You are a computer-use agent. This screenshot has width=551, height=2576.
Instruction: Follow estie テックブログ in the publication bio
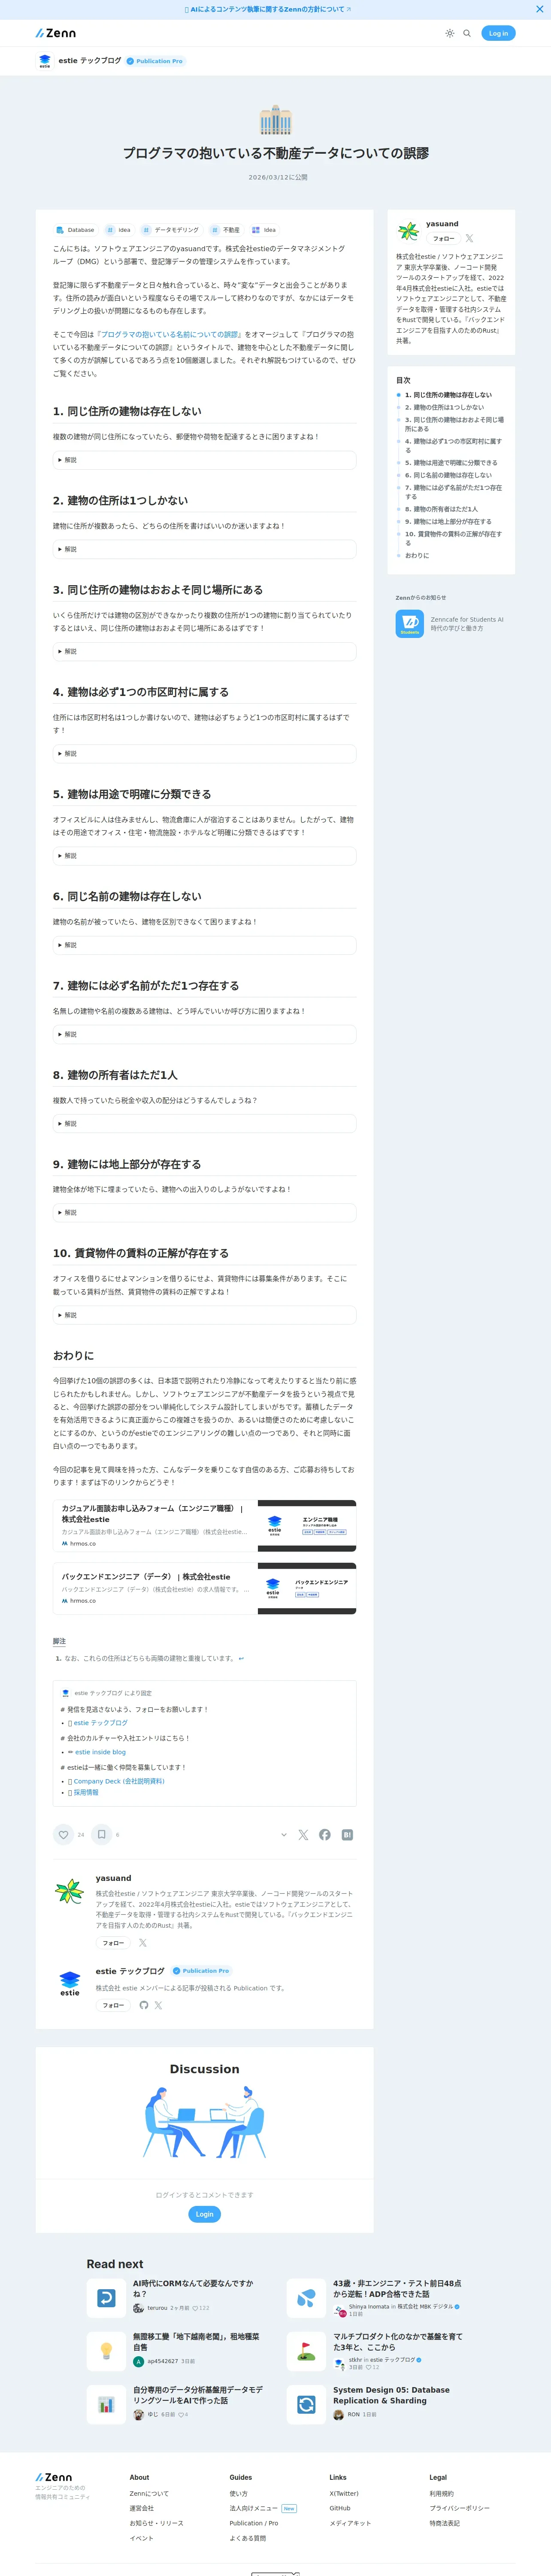(113, 2005)
